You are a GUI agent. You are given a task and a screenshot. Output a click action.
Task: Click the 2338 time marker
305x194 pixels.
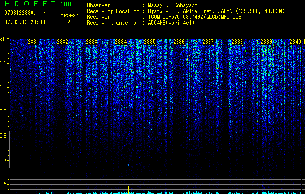click(x=237, y=42)
